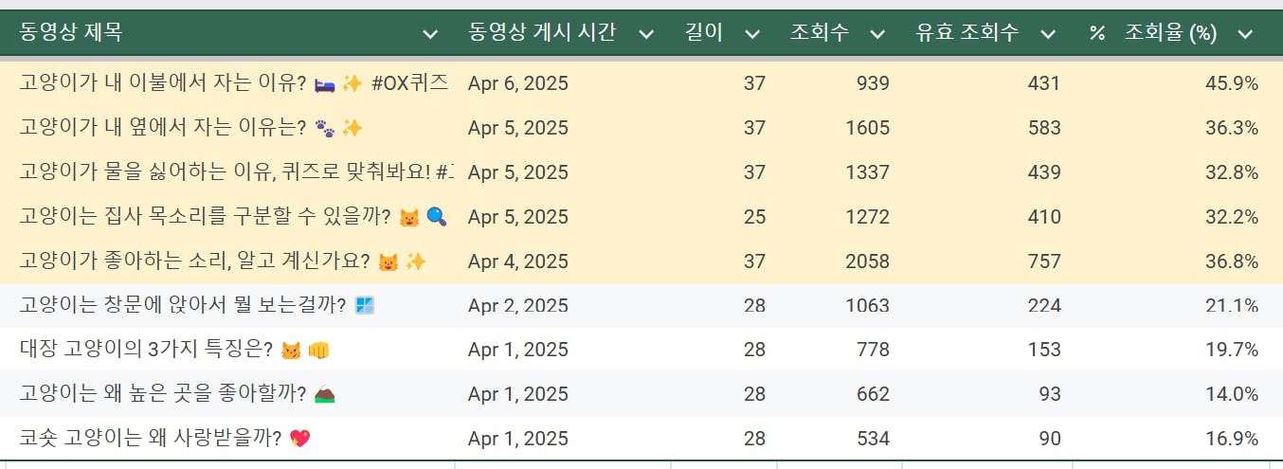Click the fist emoji in 대장 고양이 row
This screenshot has height=469, width=1283.
tap(318, 351)
